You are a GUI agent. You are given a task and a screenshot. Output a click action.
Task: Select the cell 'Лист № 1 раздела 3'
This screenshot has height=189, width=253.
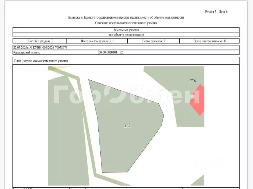pos(40,41)
